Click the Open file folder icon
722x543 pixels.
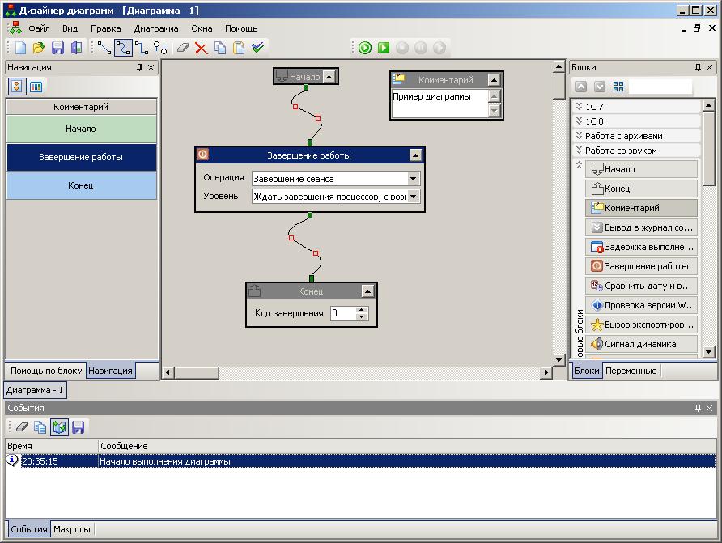pyautogui.click(x=39, y=48)
